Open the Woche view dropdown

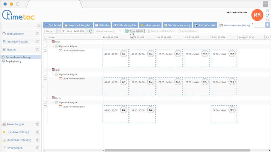pos(51,31)
